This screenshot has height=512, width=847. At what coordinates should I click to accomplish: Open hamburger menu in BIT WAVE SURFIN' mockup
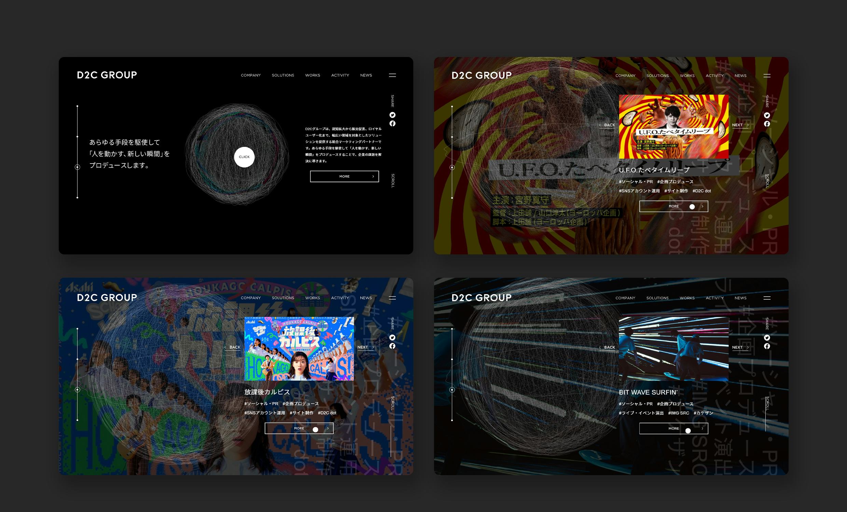coord(767,298)
